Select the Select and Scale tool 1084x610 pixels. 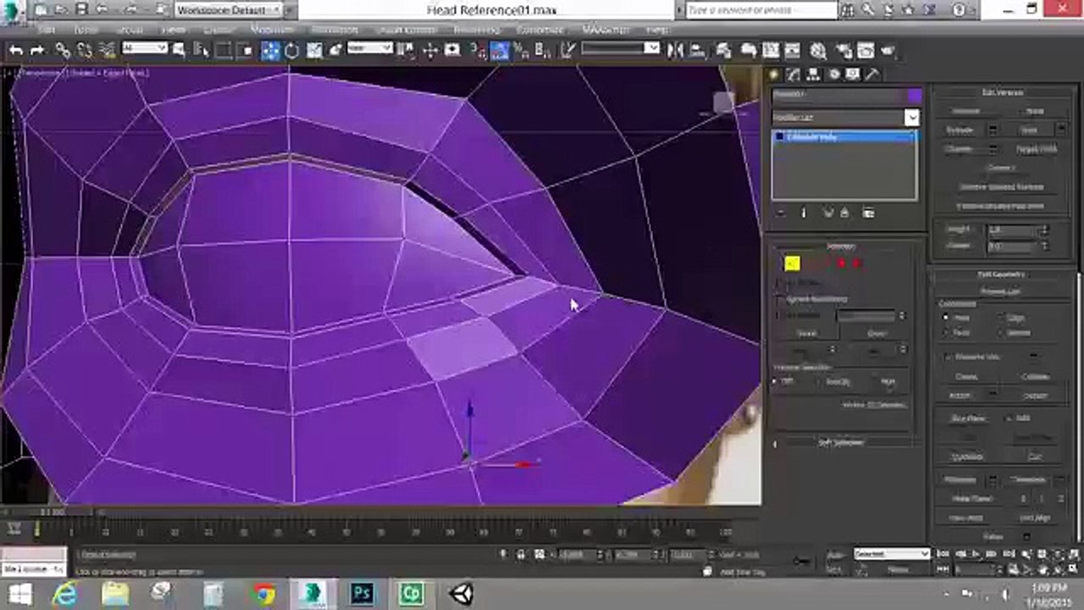[x=314, y=51]
